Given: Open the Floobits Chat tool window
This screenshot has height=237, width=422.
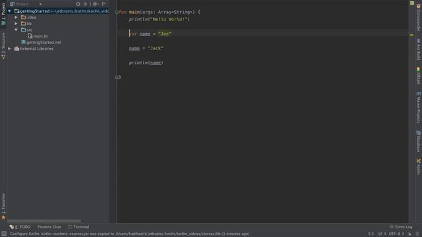Looking at the screenshot, I should 49,226.
